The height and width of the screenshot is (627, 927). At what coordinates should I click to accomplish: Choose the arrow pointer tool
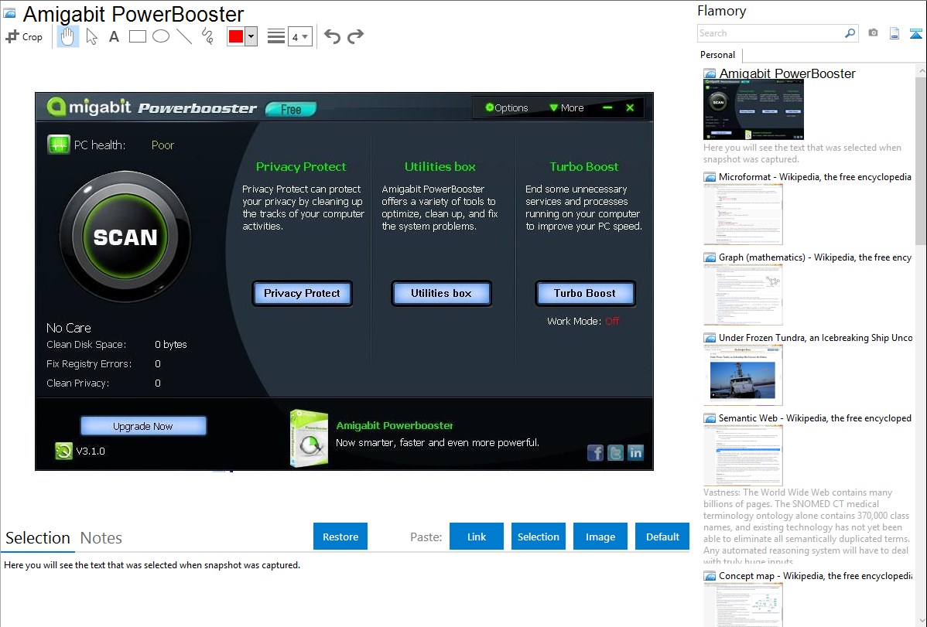(91, 36)
